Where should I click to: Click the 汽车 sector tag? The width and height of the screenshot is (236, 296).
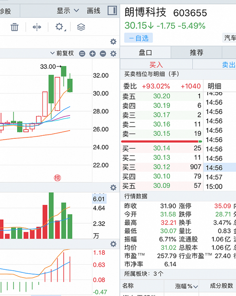[230, 38]
